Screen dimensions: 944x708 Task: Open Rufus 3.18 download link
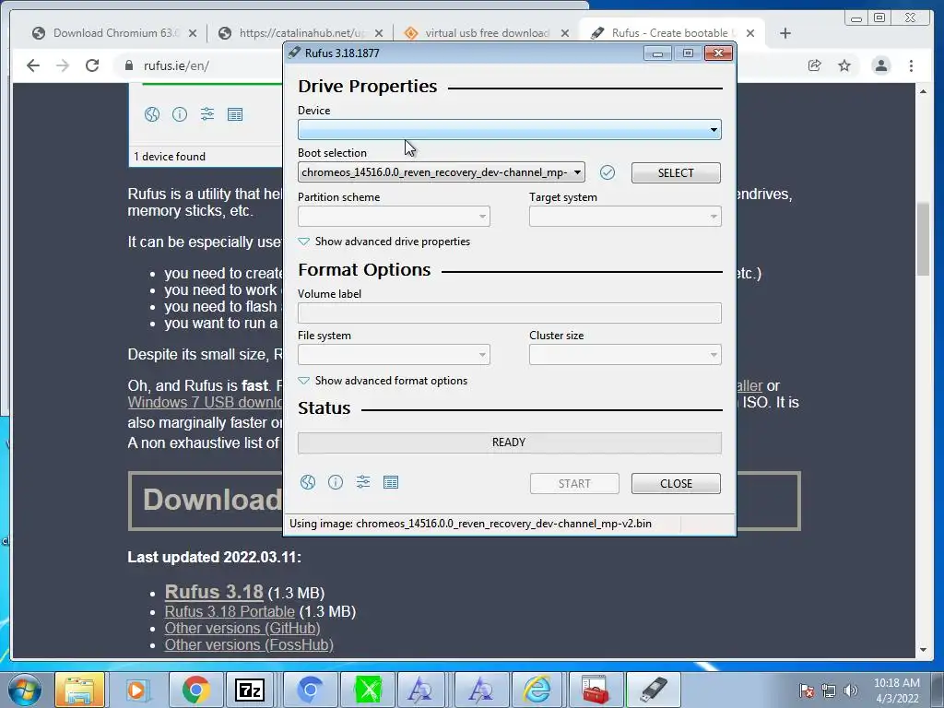(214, 592)
